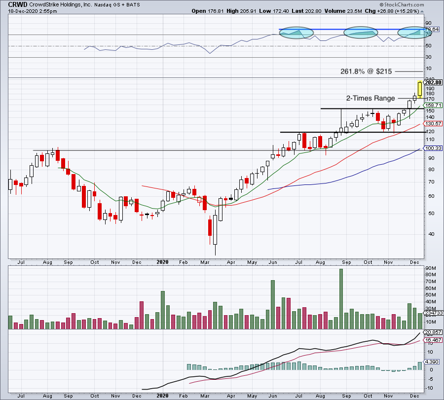The width and height of the screenshot is (444, 400).
Task: Click the Low 172.40 value
Action: tap(274, 11)
